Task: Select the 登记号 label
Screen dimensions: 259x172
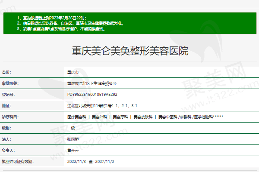Action: coord(8,95)
